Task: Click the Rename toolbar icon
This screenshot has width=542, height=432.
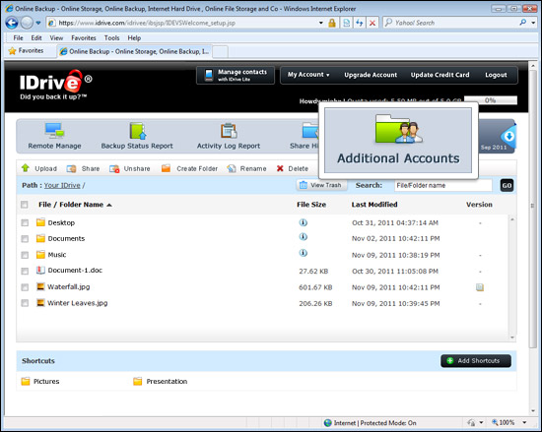Action: click(x=232, y=168)
